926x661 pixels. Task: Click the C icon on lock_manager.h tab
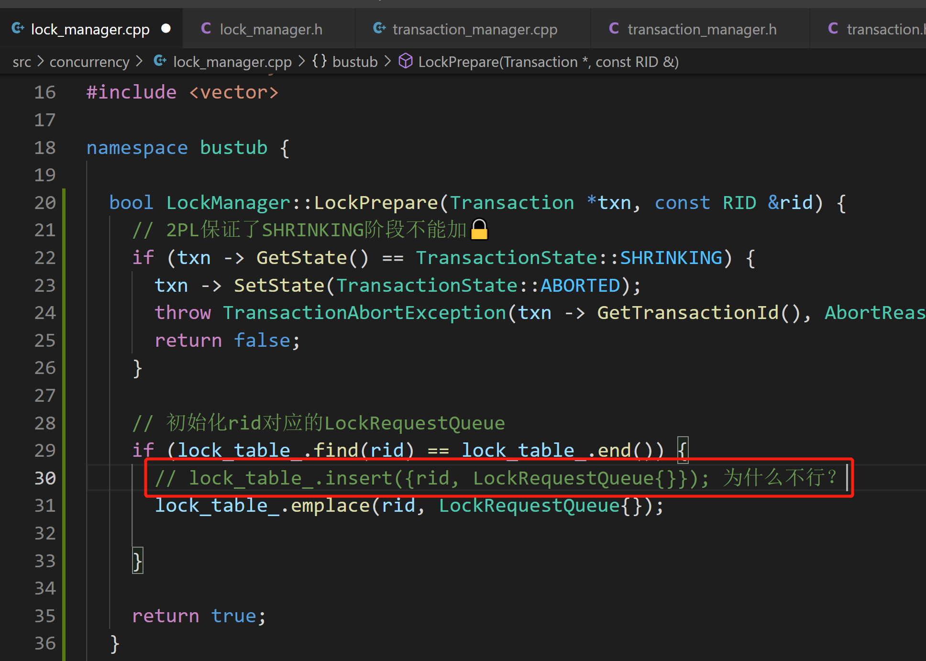(206, 28)
